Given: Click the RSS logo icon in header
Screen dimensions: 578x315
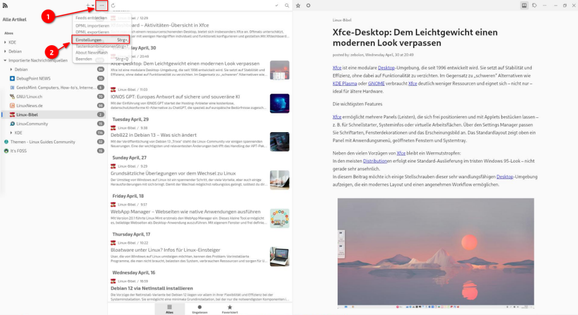Looking at the screenshot, I should (x=5, y=6).
